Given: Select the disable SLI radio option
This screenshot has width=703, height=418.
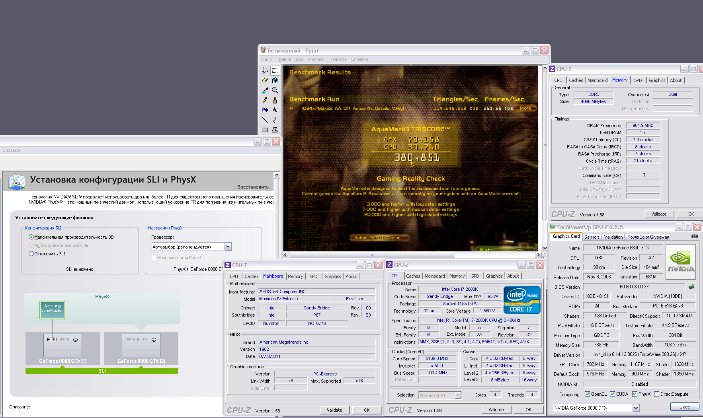Looking at the screenshot, I should click(x=31, y=254).
